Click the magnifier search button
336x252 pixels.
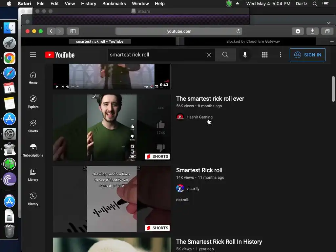[x=225, y=55]
